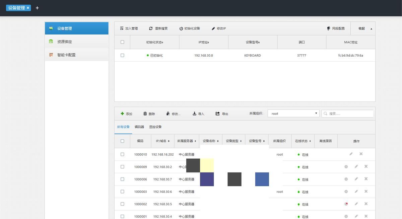Screen dimensions: 402x219
Task: Select checkbox for device 1000009
Action: 122,167
